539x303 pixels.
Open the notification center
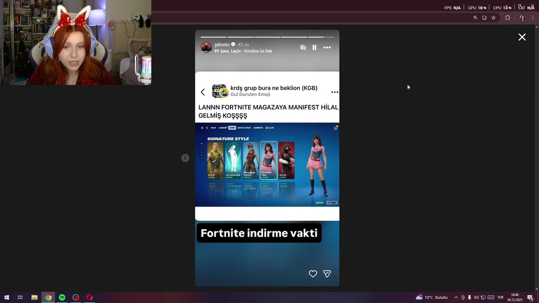[x=531, y=298]
